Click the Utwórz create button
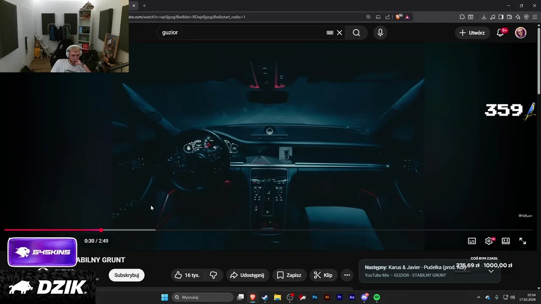The width and height of the screenshot is (541, 304). [473, 33]
